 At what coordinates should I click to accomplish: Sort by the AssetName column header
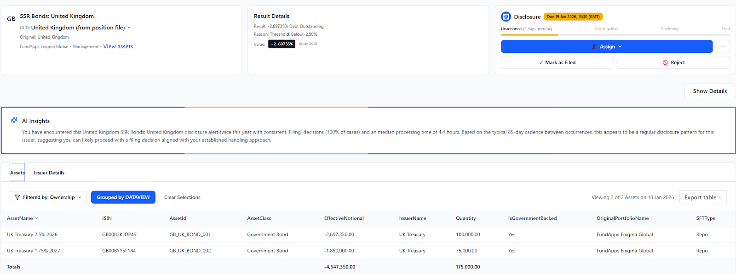point(22,218)
